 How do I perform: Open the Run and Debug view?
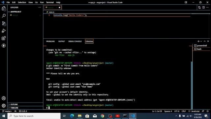[4, 31]
